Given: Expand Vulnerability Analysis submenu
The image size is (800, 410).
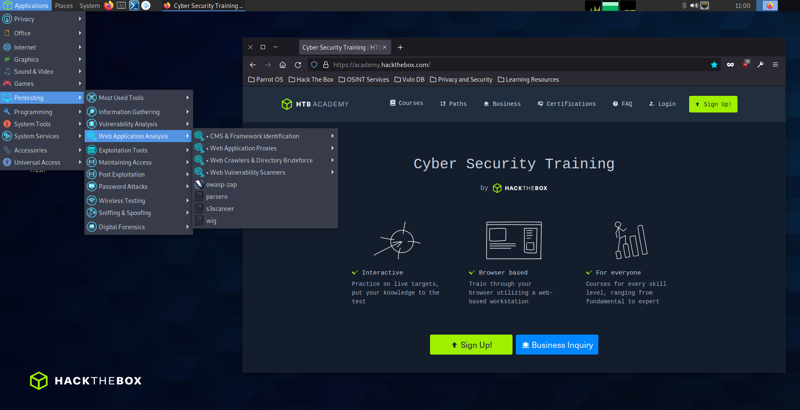Looking at the screenshot, I should coord(138,124).
